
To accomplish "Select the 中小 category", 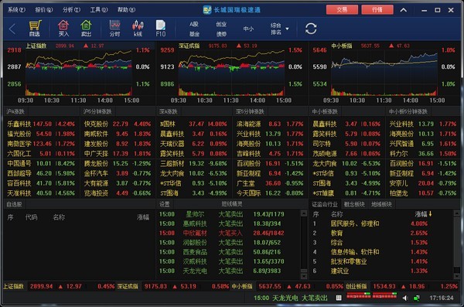I will pos(248,29).
